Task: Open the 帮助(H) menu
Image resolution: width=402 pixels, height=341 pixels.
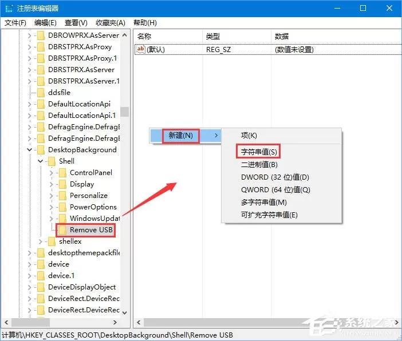Action: point(145,23)
